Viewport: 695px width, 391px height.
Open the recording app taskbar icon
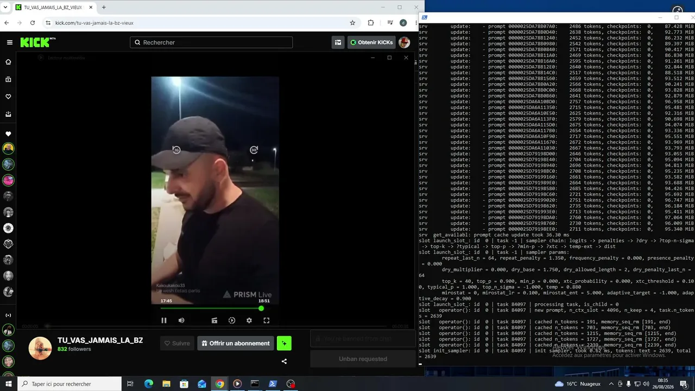click(291, 384)
